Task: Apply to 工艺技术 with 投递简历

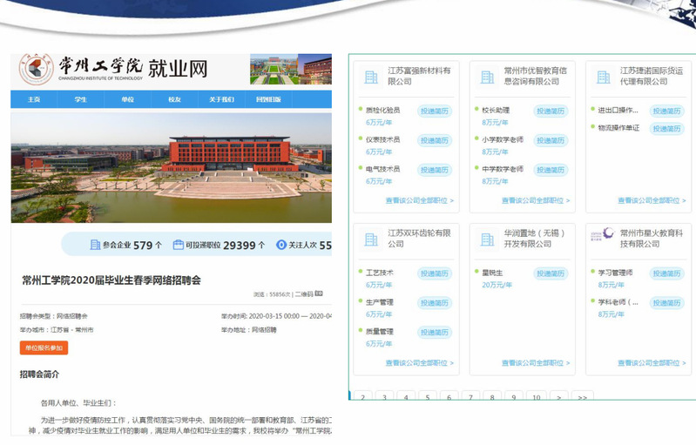Action: pyautogui.click(x=435, y=273)
